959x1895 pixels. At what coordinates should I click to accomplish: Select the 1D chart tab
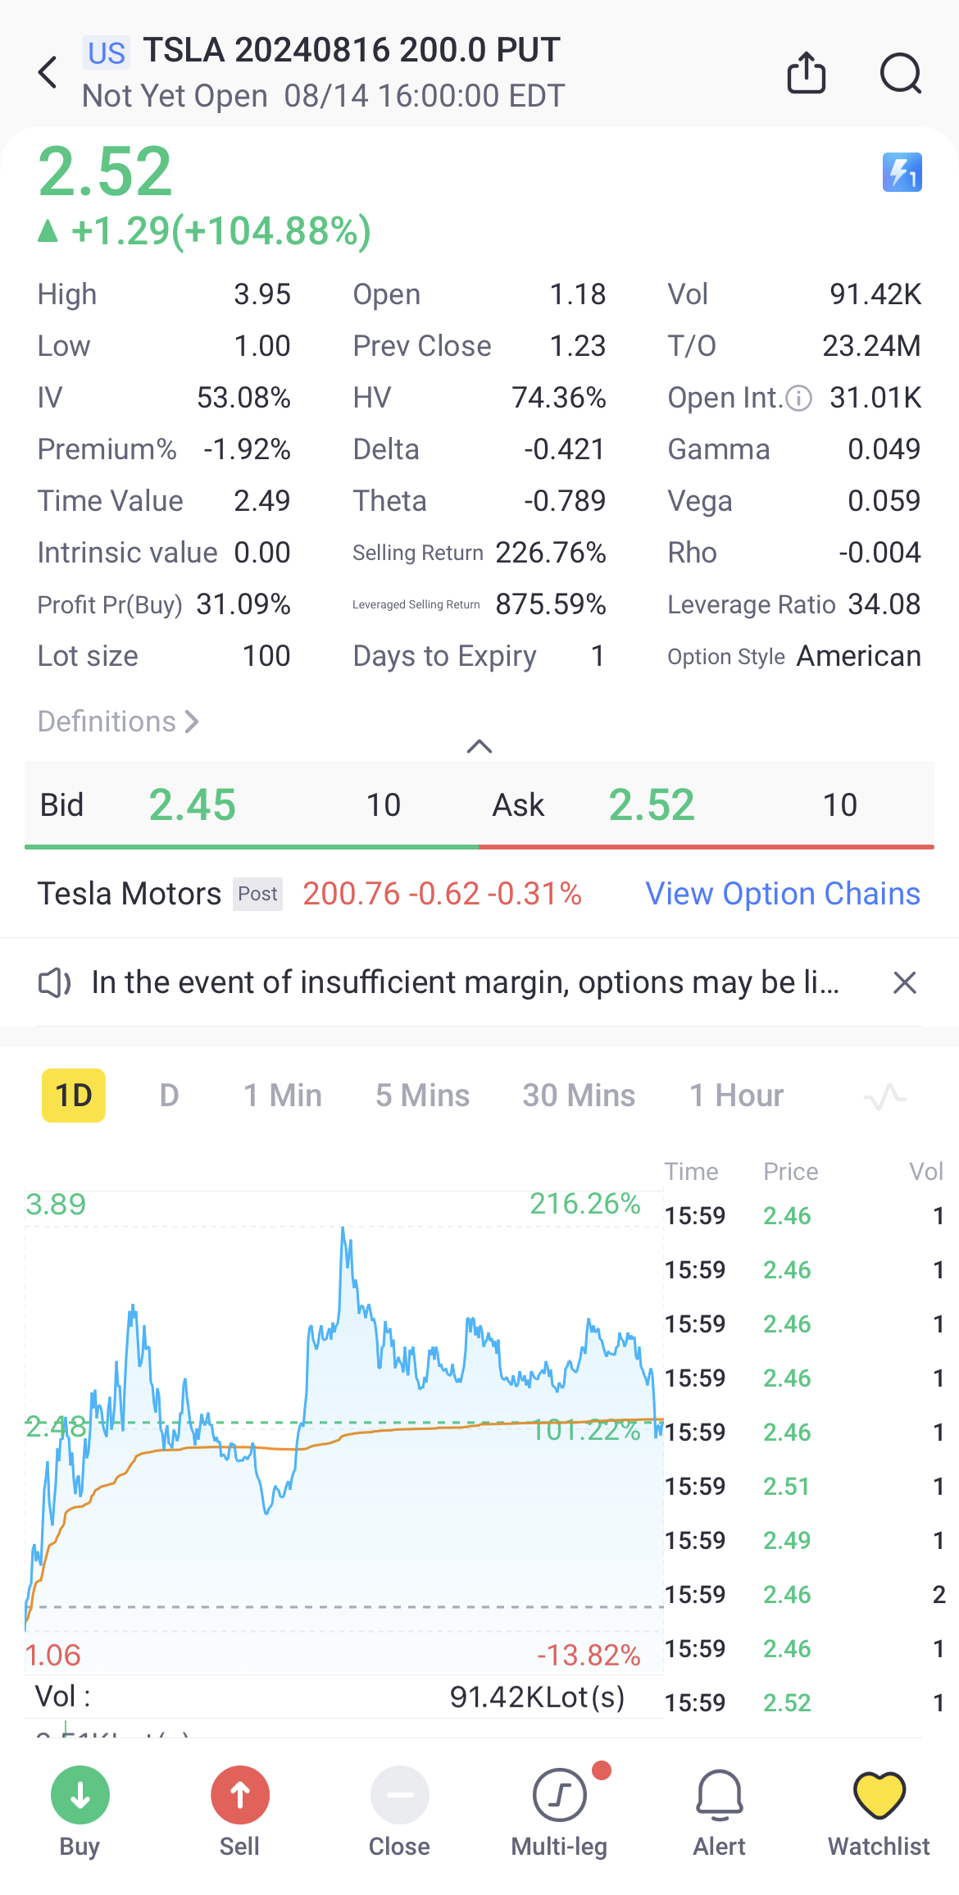74,1096
